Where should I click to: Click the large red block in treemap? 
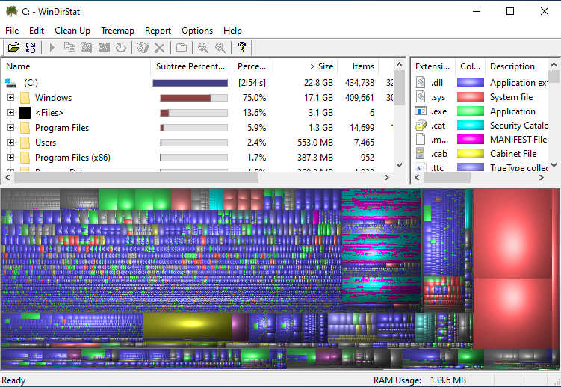point(512,233)
